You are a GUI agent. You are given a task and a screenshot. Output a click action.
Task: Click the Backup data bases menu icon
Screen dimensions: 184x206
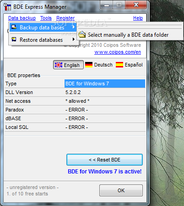pyautogui.click(x=14, y=27)
